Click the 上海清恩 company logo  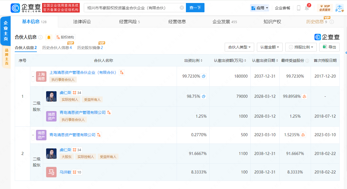pyautogui.click(x=41, y=77)
